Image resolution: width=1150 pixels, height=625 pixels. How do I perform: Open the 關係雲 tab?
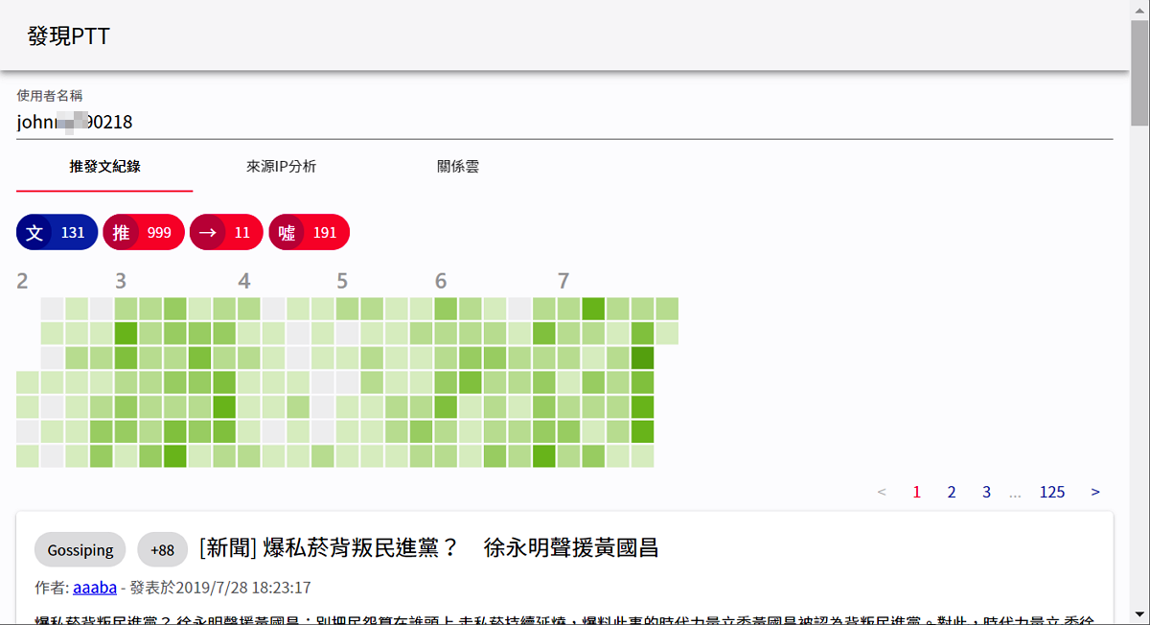coord(457,166)
